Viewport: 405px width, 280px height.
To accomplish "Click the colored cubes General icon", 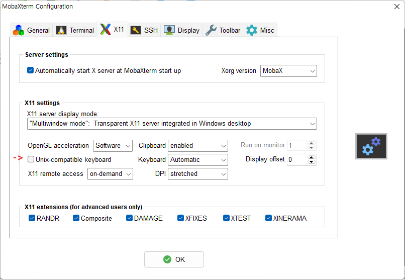I will coord(19,30).
